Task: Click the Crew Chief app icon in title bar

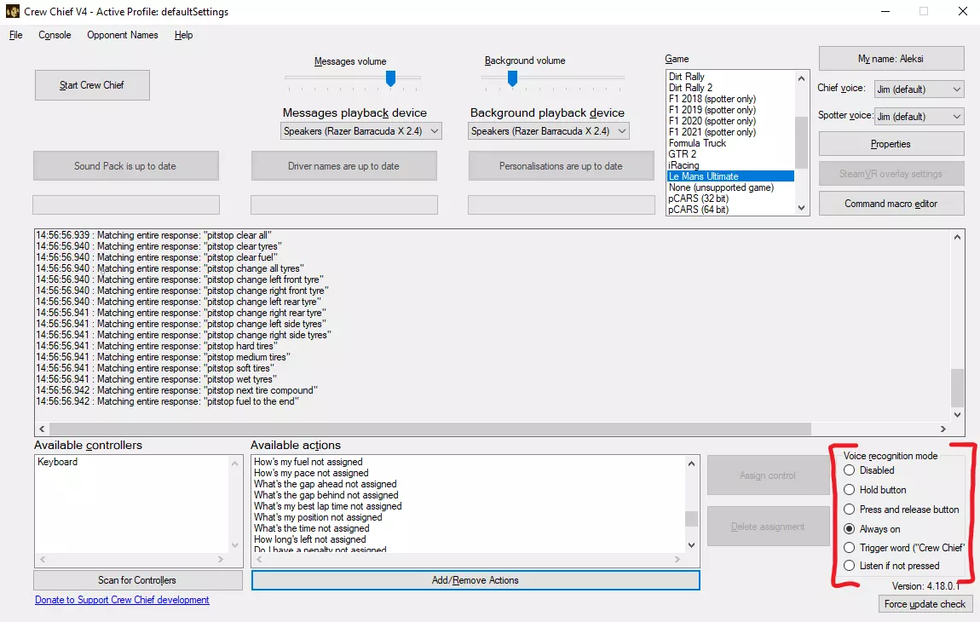Action: [13, 11]
